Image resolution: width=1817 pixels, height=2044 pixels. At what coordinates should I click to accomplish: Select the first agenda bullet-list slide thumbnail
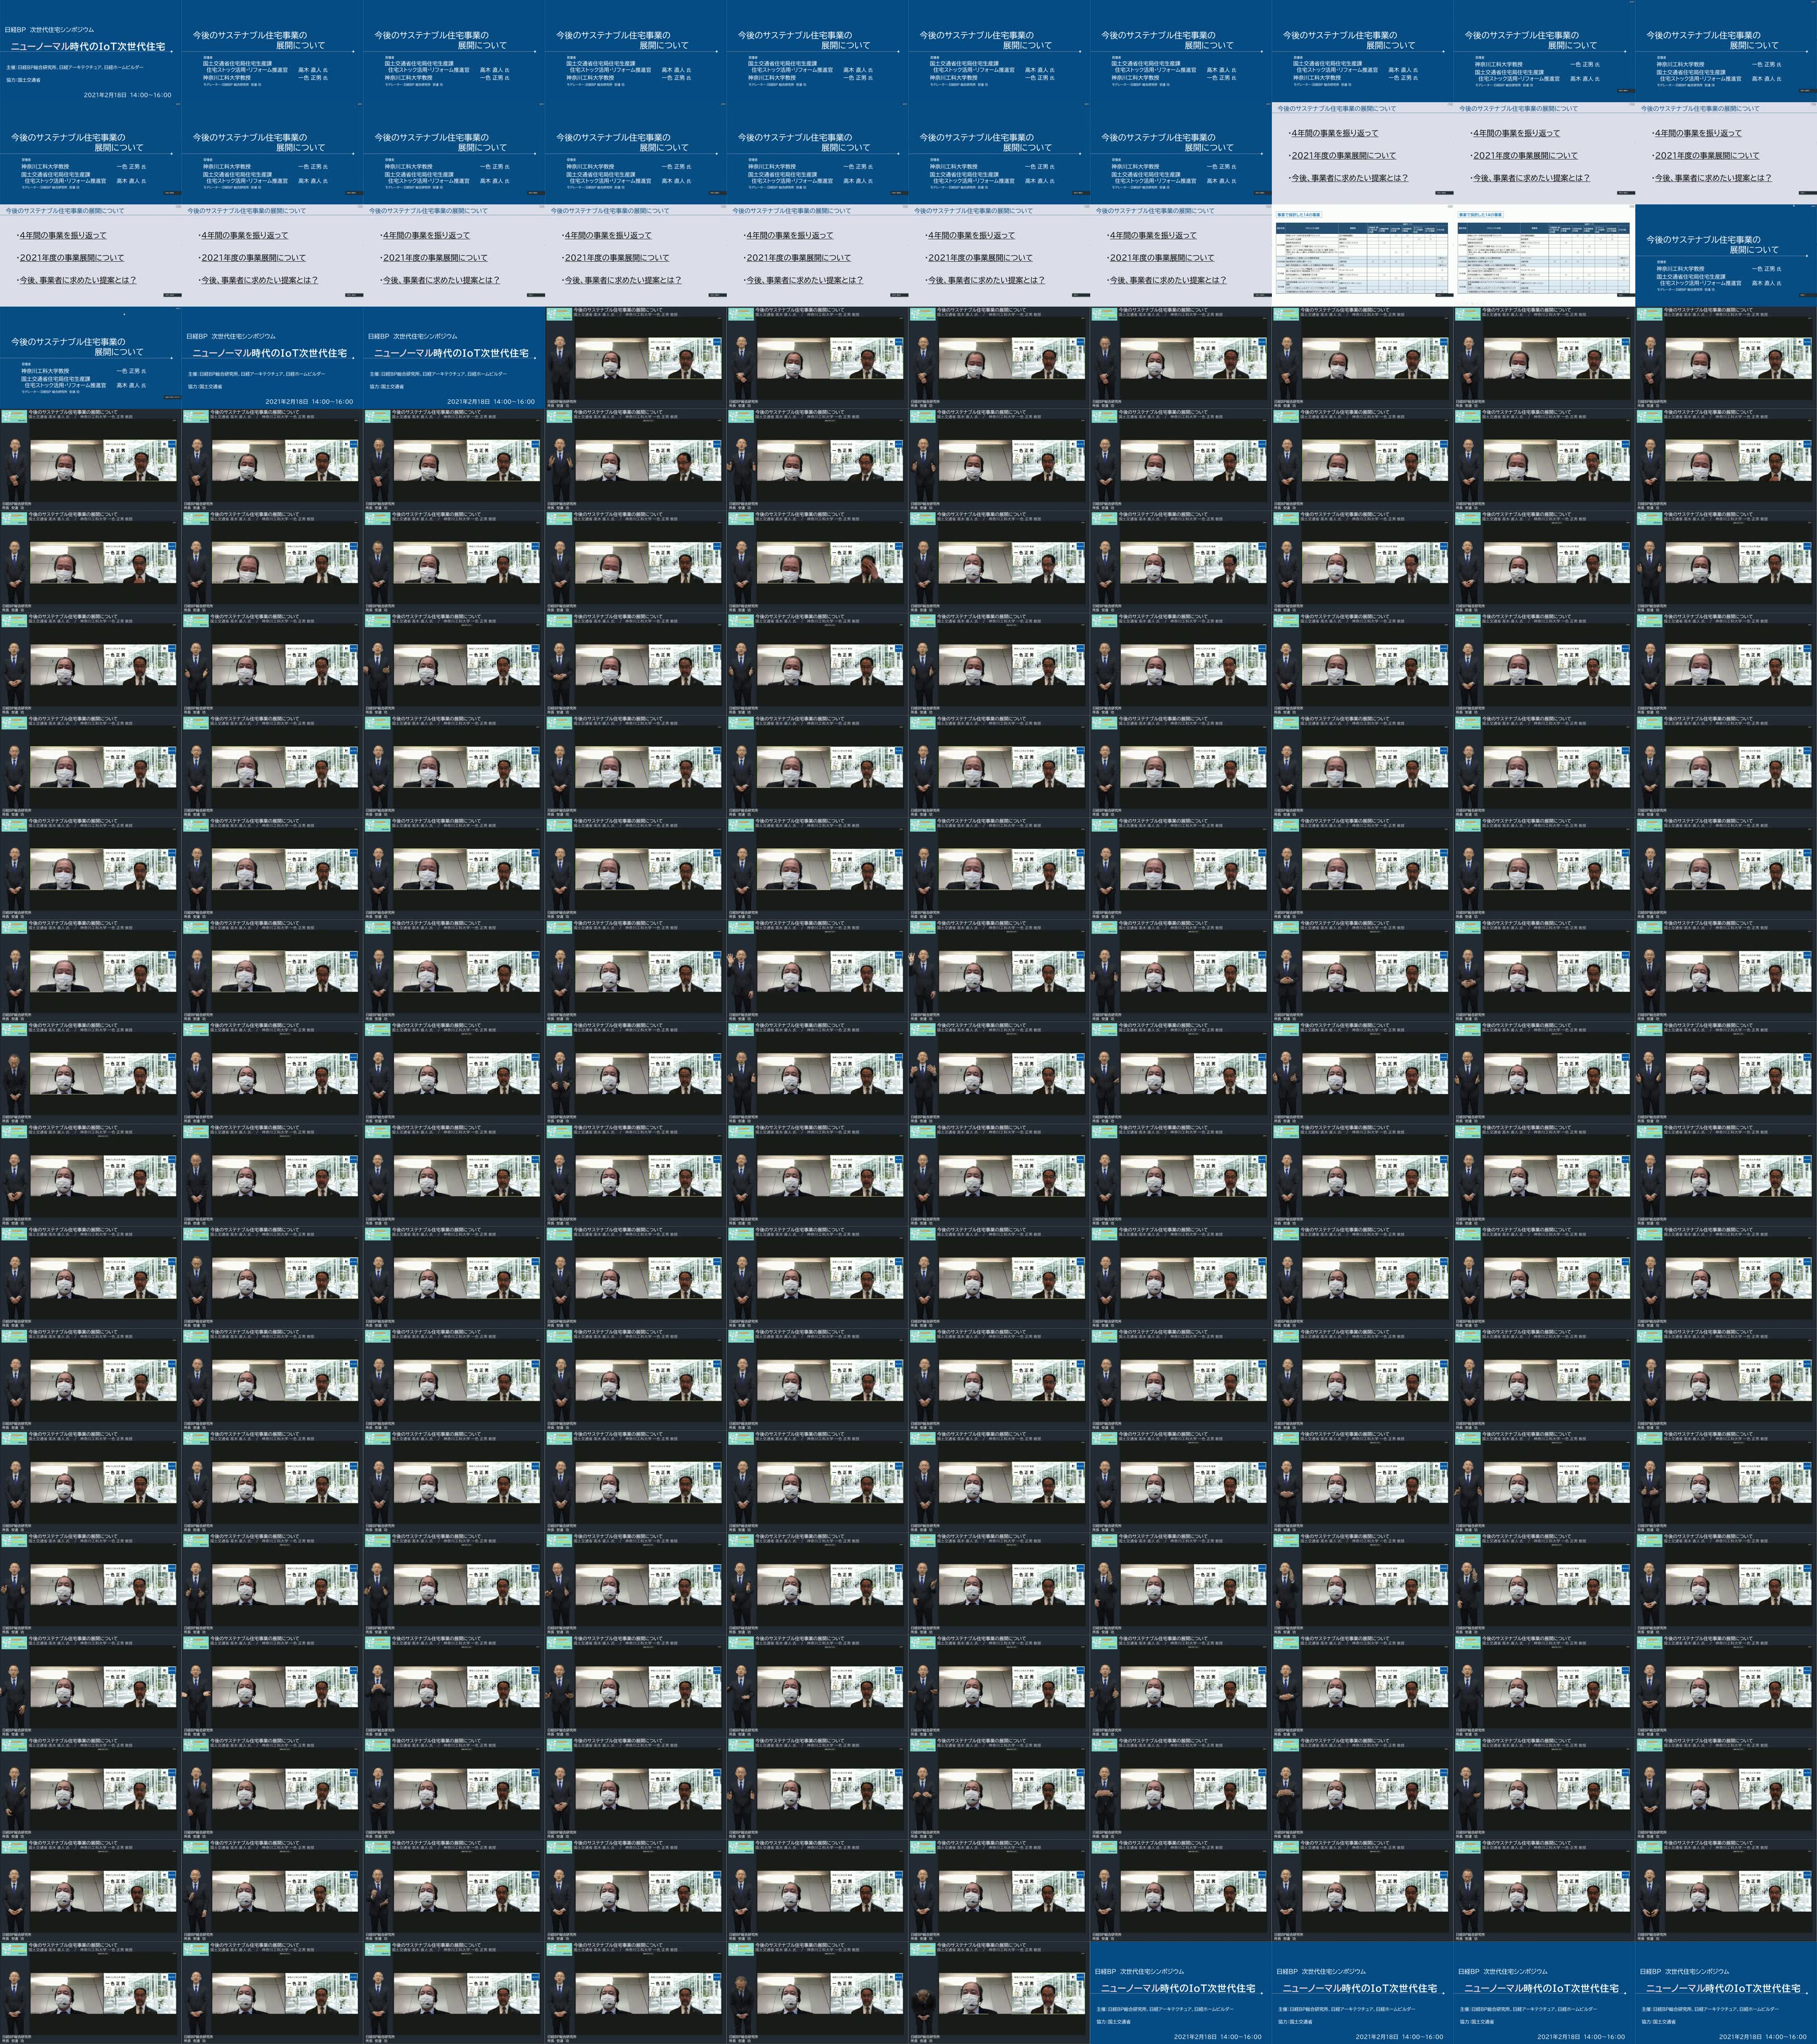tap(1362, 153)
